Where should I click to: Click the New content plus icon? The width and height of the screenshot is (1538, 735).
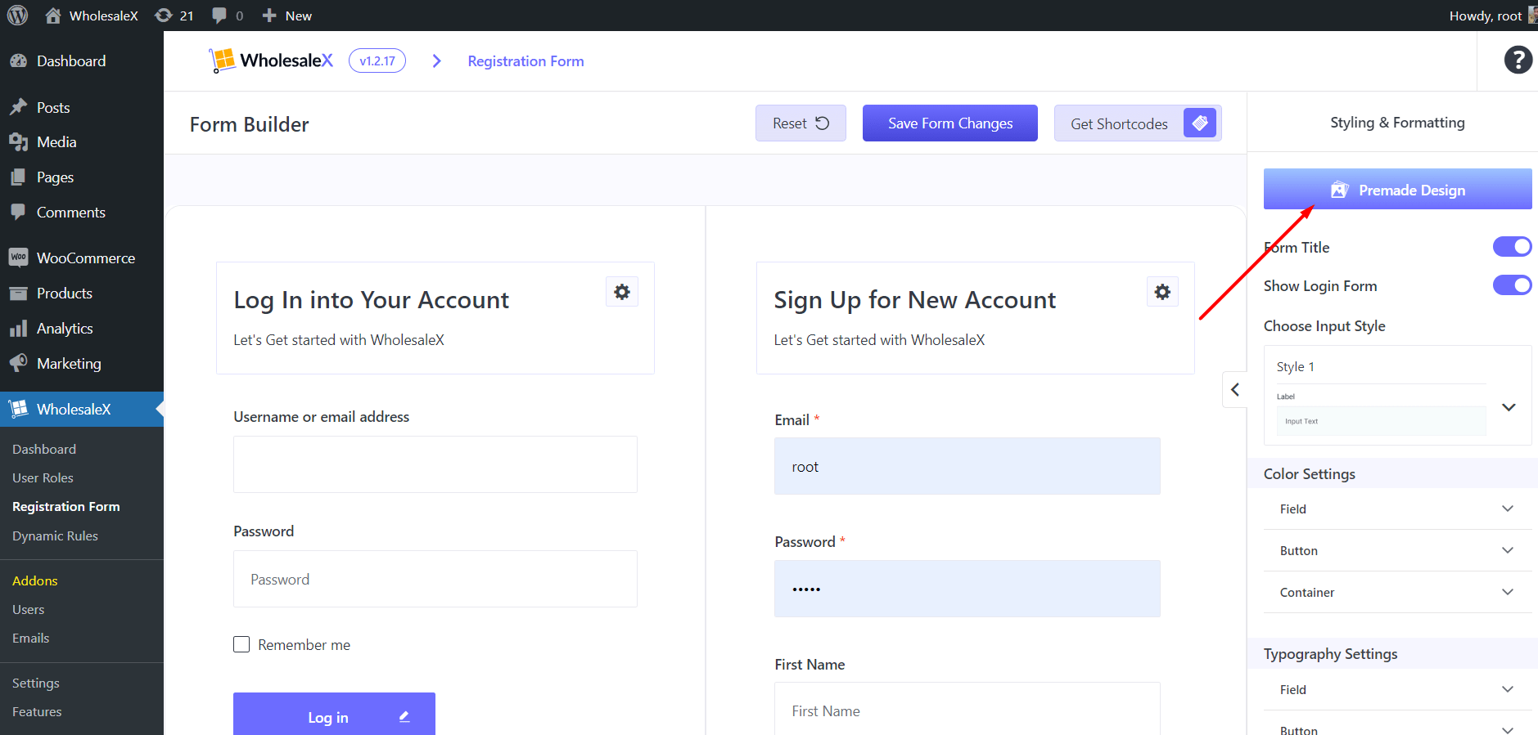269,16
